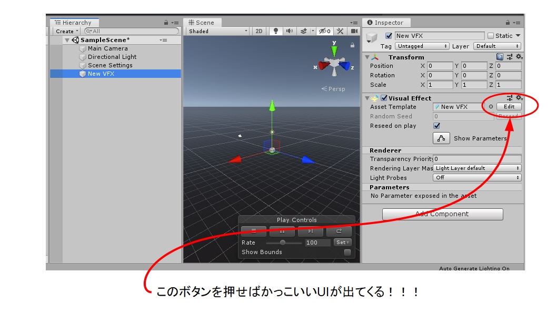
Task: Toggle hidden objects eye icon showing 0
Action: click(325, 31)
